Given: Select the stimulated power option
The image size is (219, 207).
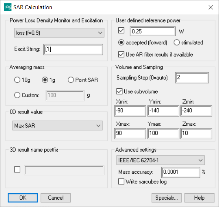Looking at the screenshot, I should [x=177, y=43].
